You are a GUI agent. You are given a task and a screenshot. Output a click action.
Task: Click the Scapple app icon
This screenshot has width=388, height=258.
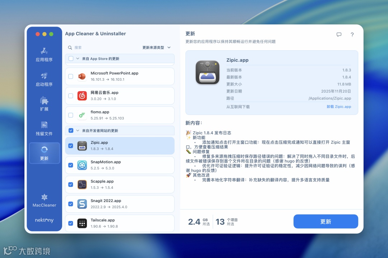(x=82, y=184)
